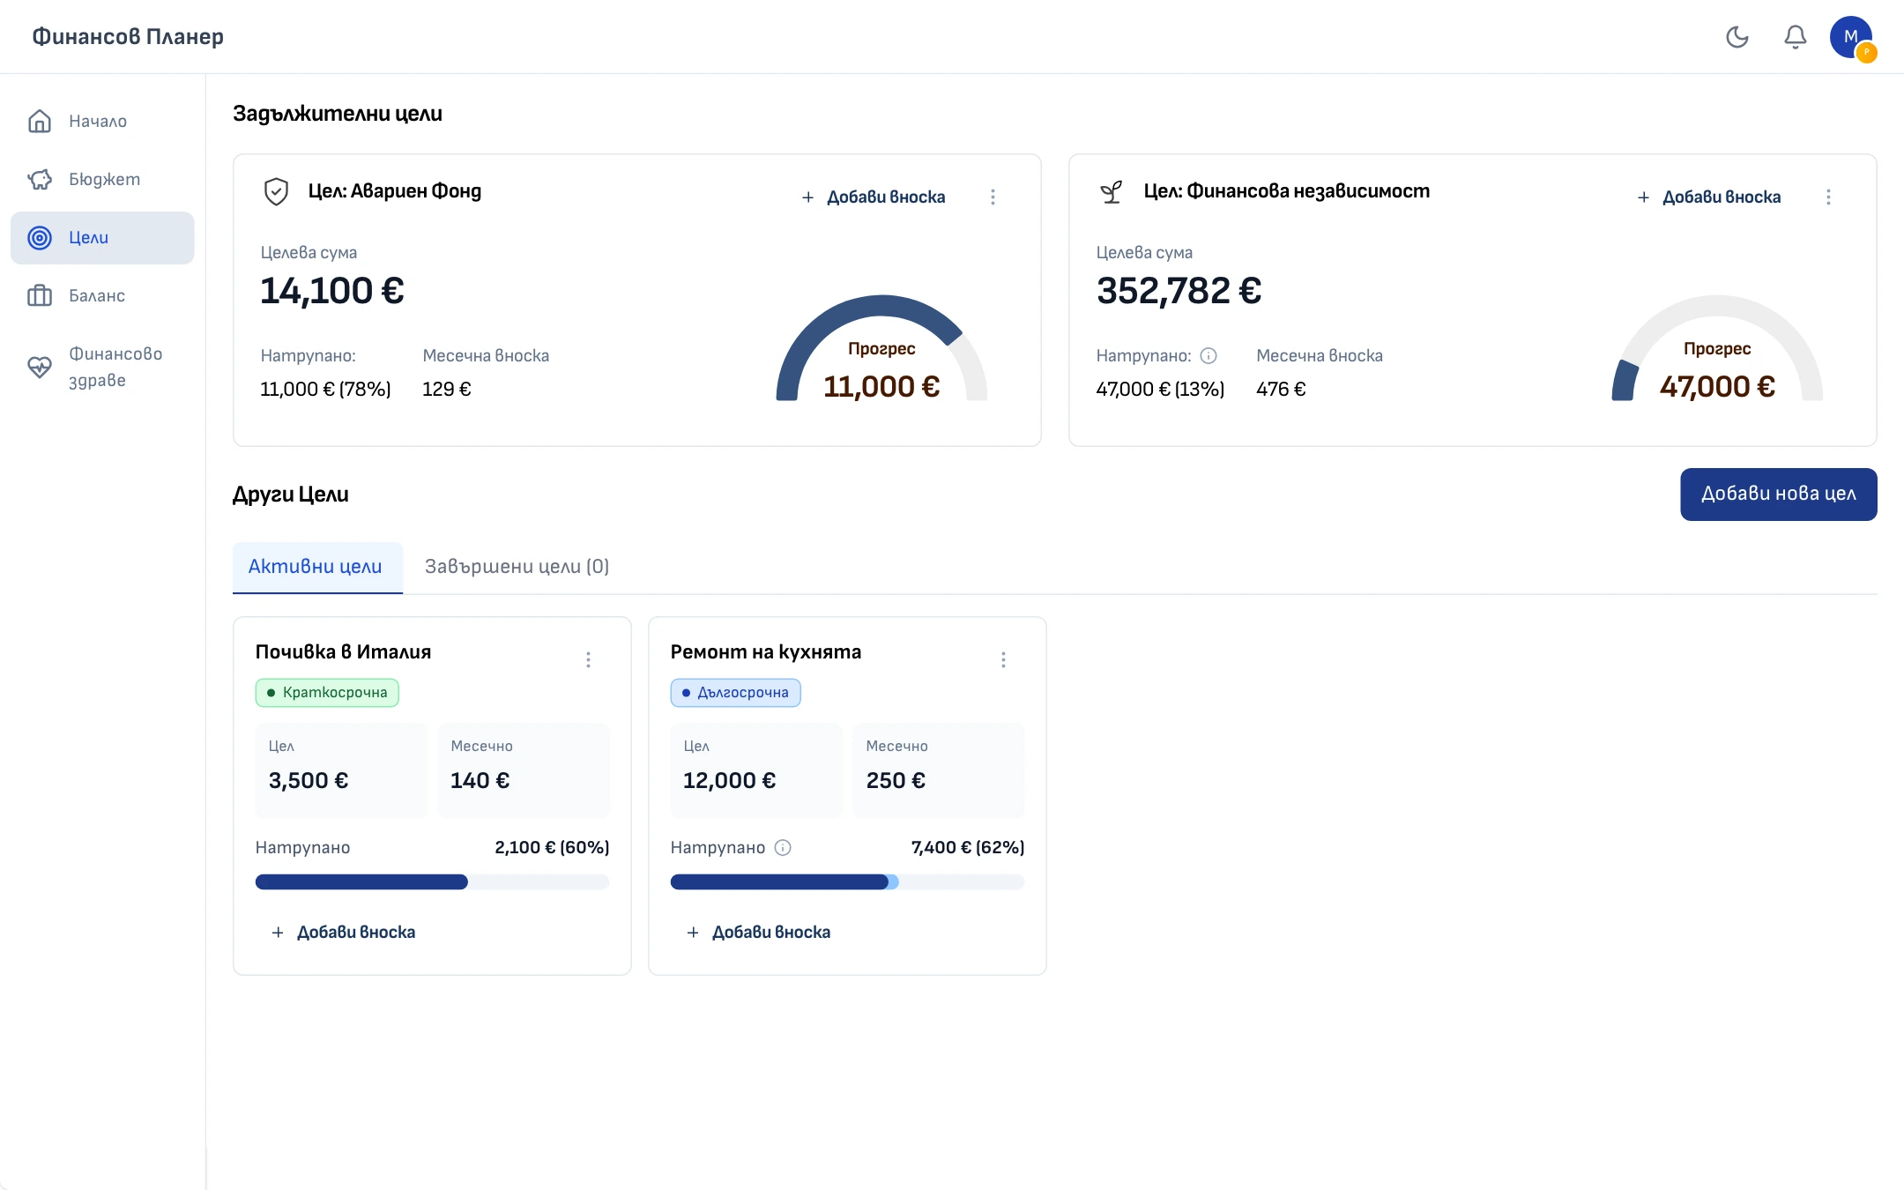Click the 476 € monthly contribution
The width and height of the screenshot is (1904, 1190).
pos(1281,389)
